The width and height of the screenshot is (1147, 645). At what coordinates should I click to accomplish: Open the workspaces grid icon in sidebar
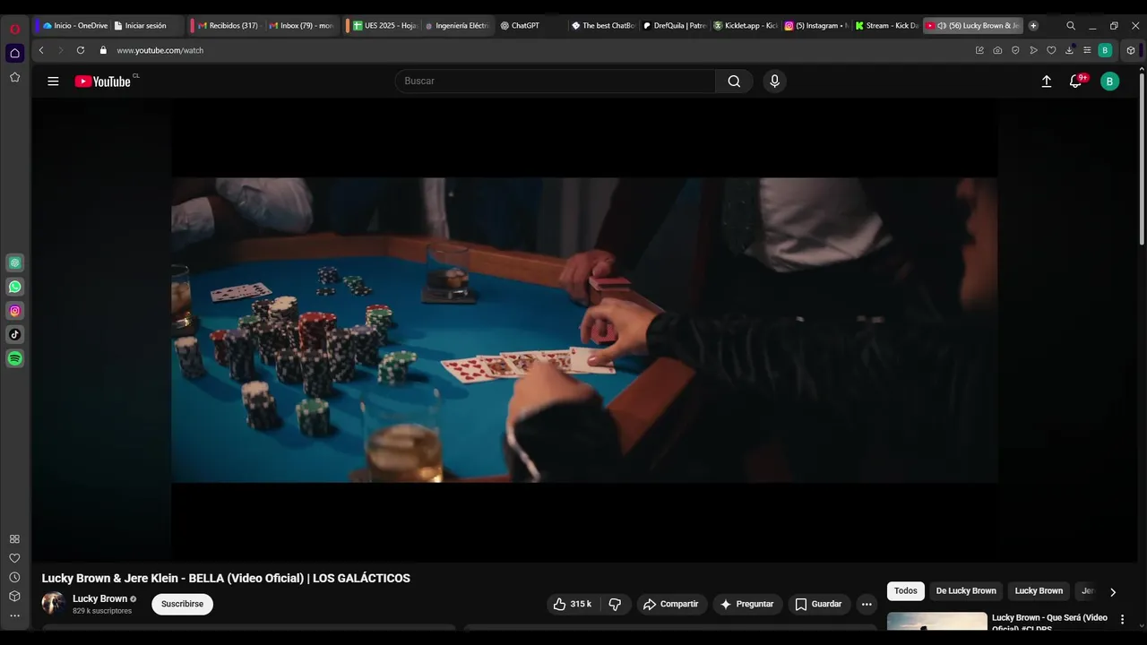point(14,539)
